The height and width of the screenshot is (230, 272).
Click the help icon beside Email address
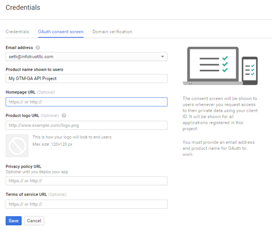[x=38, y=48]
